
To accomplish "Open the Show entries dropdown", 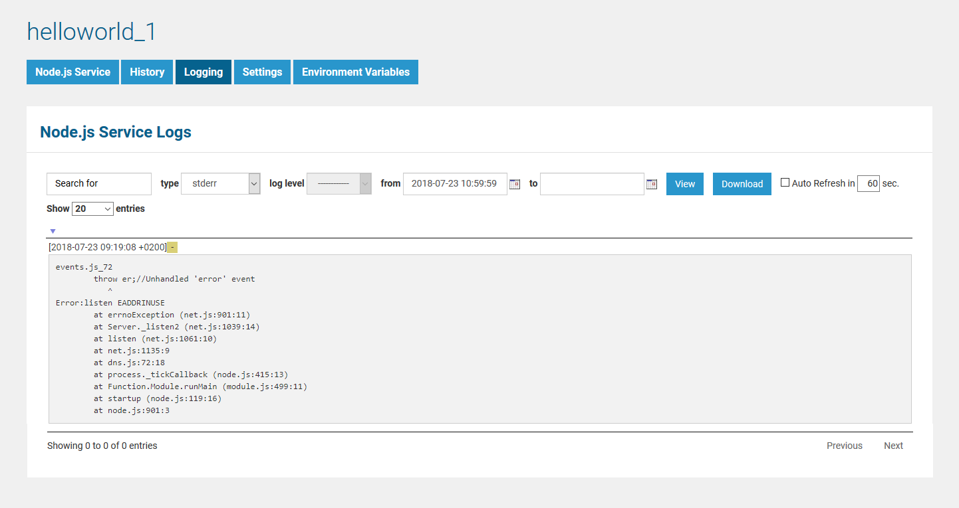I will pos(92,209).
